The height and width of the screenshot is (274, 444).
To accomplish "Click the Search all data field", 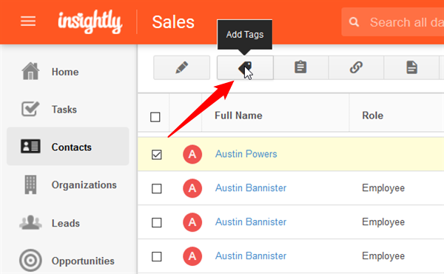I will (x=393, y=21).
